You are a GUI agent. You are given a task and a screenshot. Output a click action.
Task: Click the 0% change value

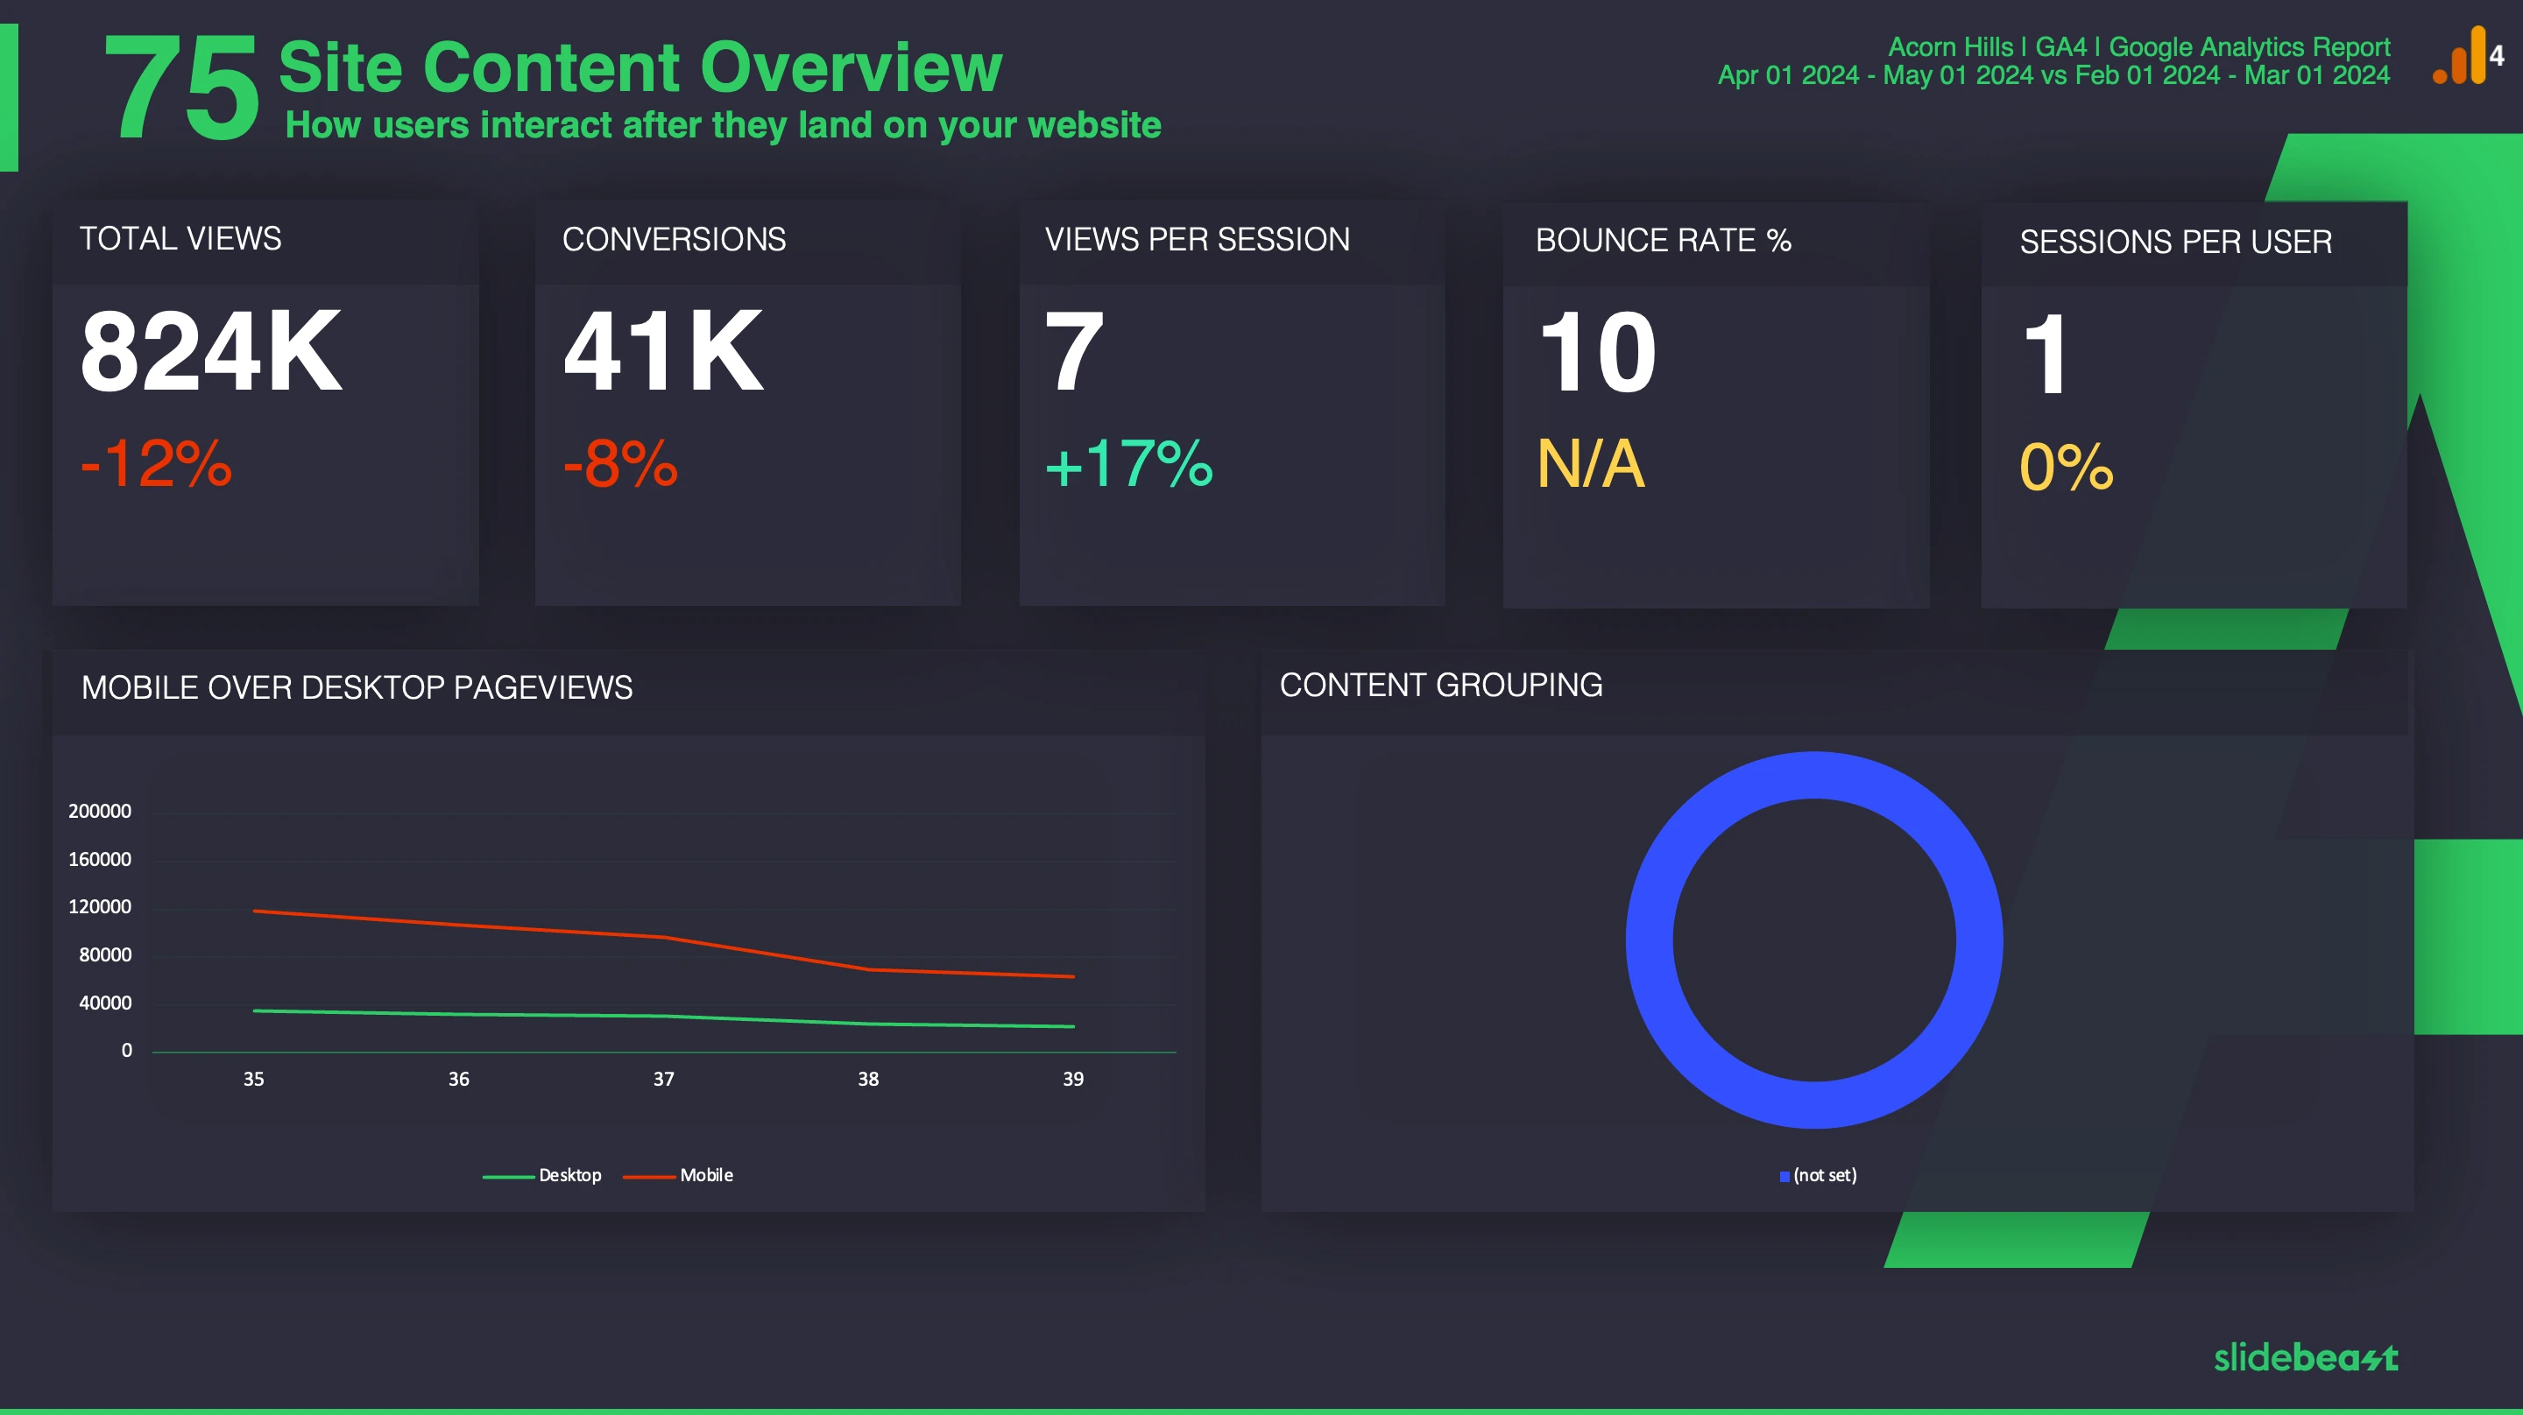click(2067, 466)
